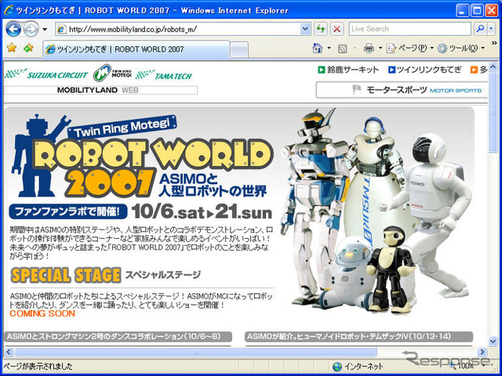
Task: Open the 鈴鹿サーキット link
Action: click(x=348, y=70)
